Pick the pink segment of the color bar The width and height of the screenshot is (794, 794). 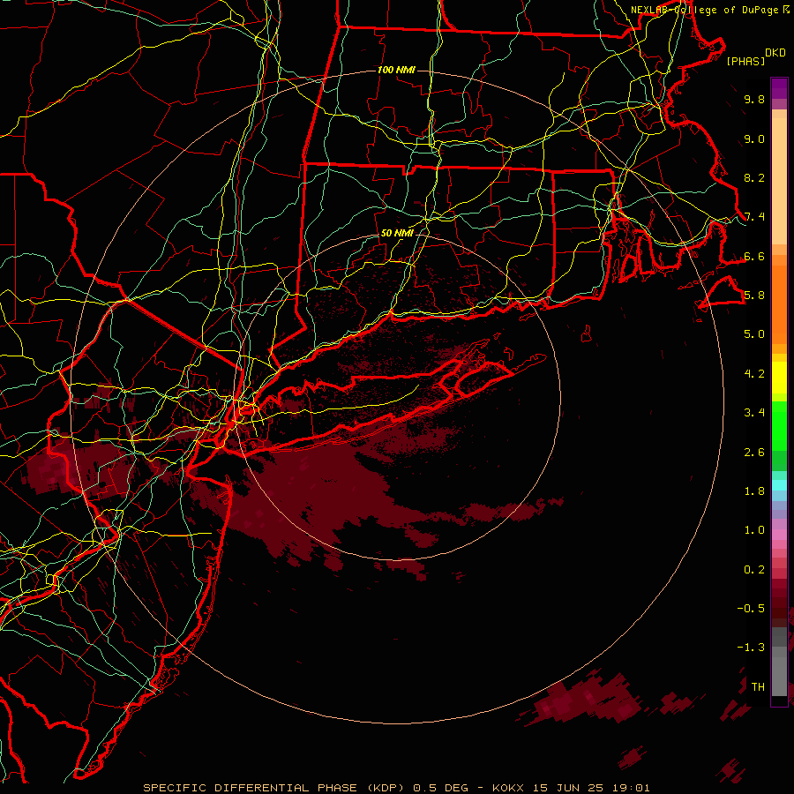coord(779,535)
